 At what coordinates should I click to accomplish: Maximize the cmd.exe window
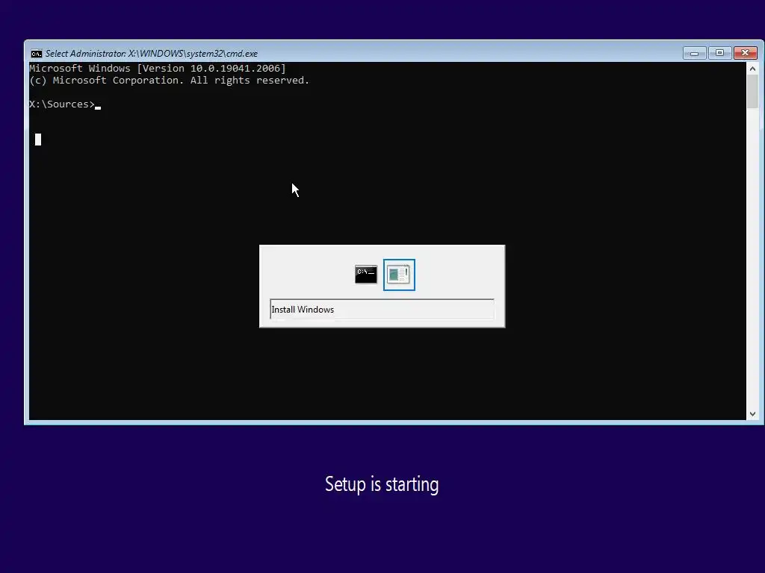click(719, 53)
